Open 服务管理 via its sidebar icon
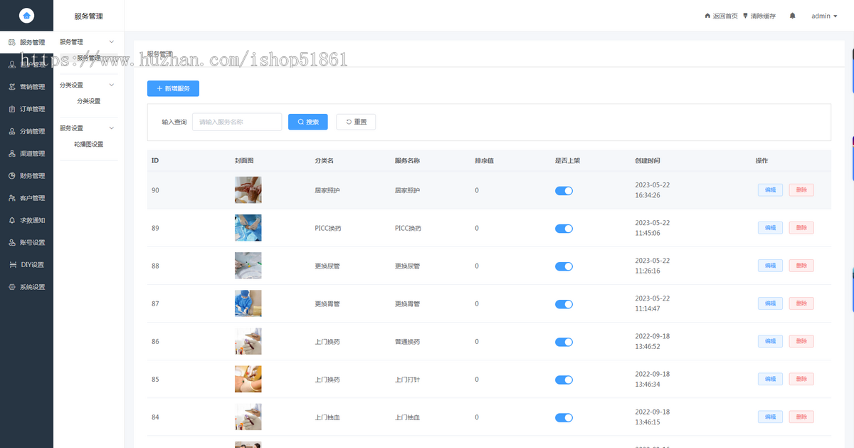Viewport: 854px width, 448px height. coord(12,42)
